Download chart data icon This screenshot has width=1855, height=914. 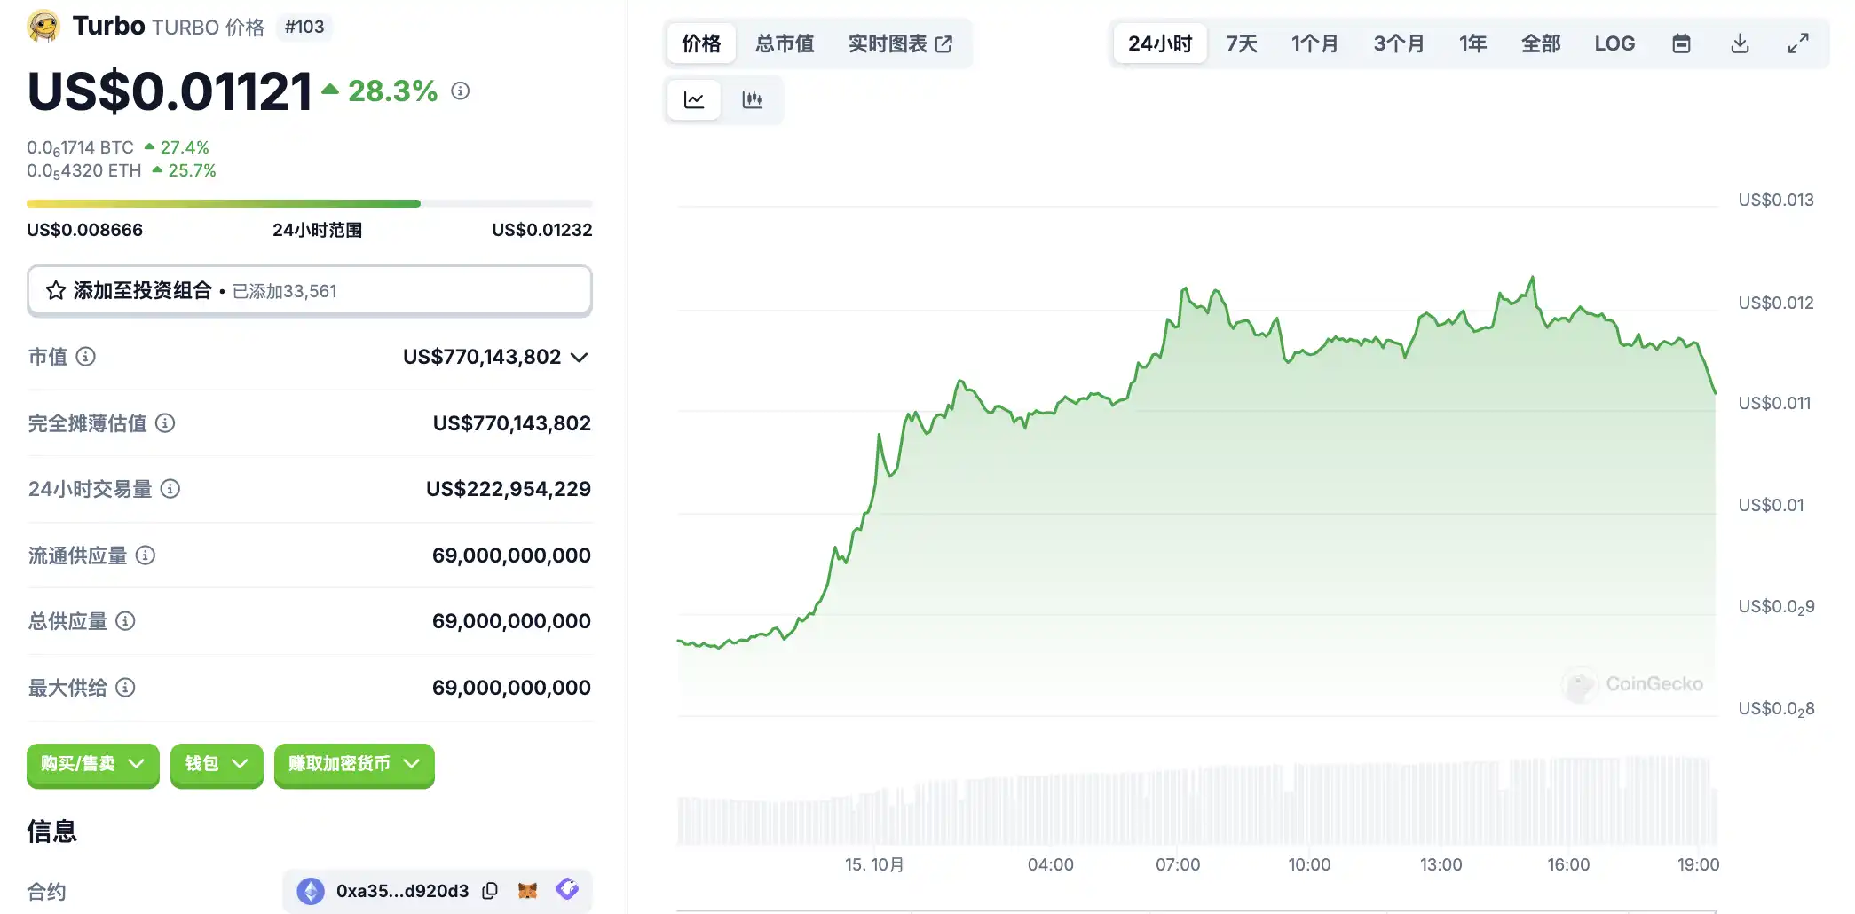coord(1740,43)
